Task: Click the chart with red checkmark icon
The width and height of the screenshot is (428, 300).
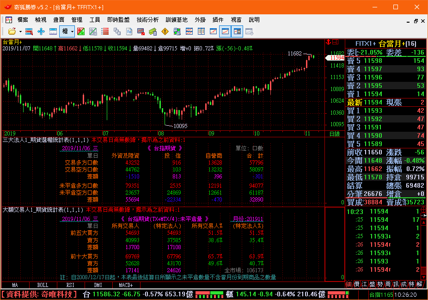Action: pyautogui.click(x=141, y=31)
